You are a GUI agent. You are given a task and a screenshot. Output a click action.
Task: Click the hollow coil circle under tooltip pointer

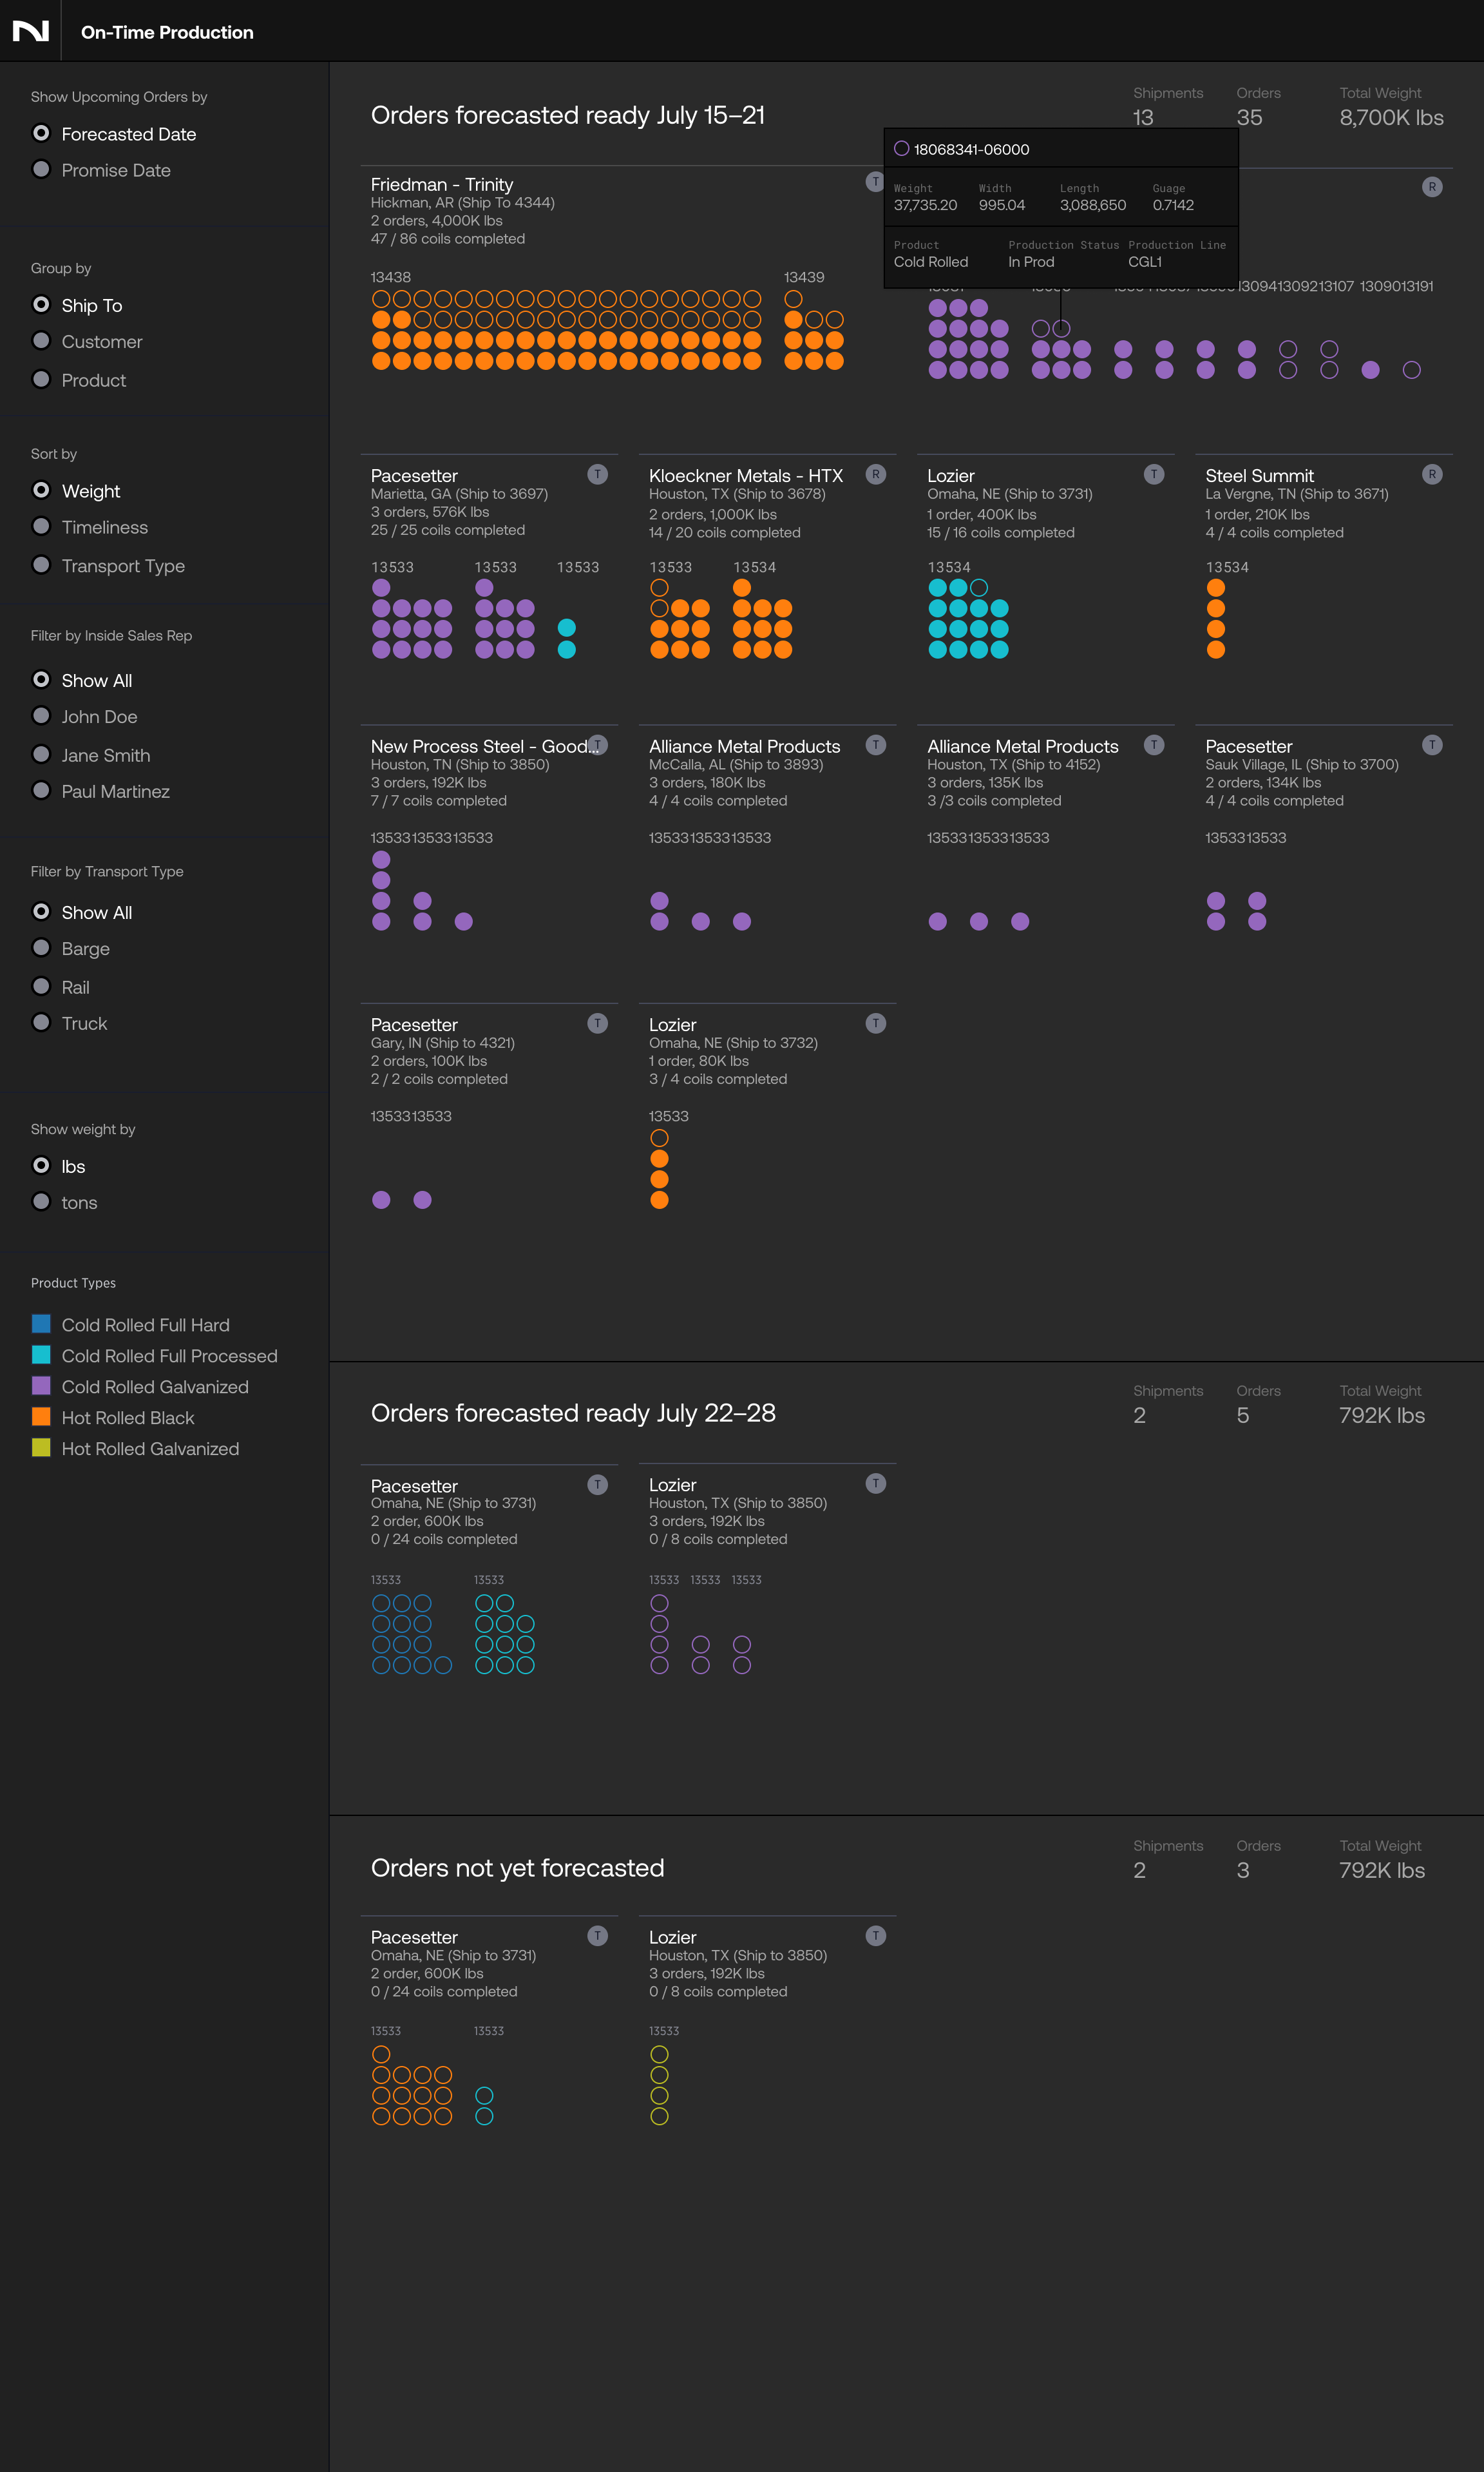pyautogui.click(x=1061, y=328)
